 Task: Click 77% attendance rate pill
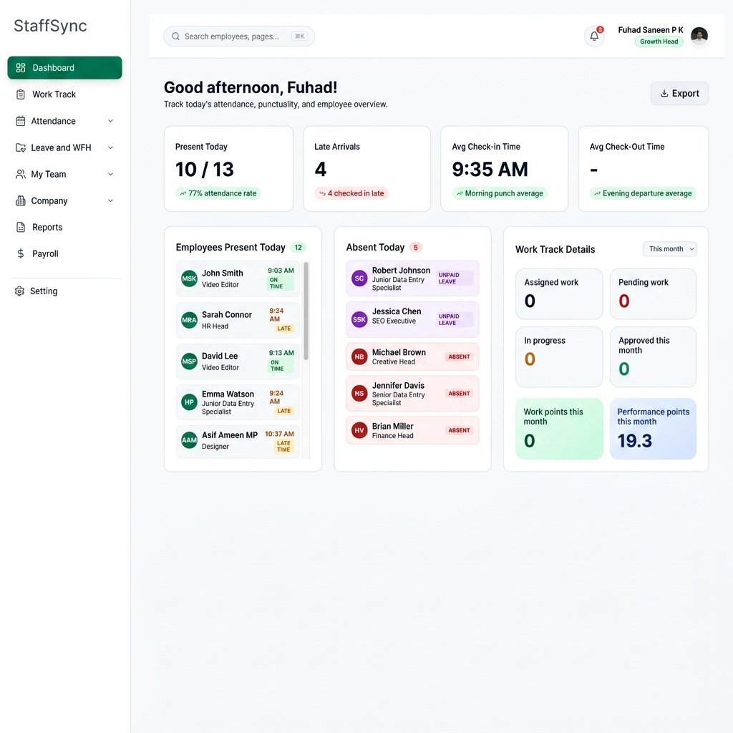(x=218, y=193)
